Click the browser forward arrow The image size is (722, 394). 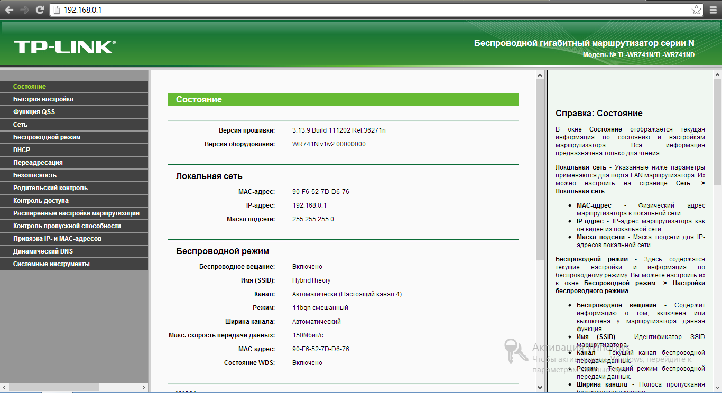click(x=24, y=10)
